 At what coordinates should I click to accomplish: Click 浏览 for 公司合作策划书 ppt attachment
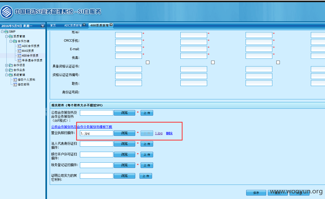pos(125,113)
